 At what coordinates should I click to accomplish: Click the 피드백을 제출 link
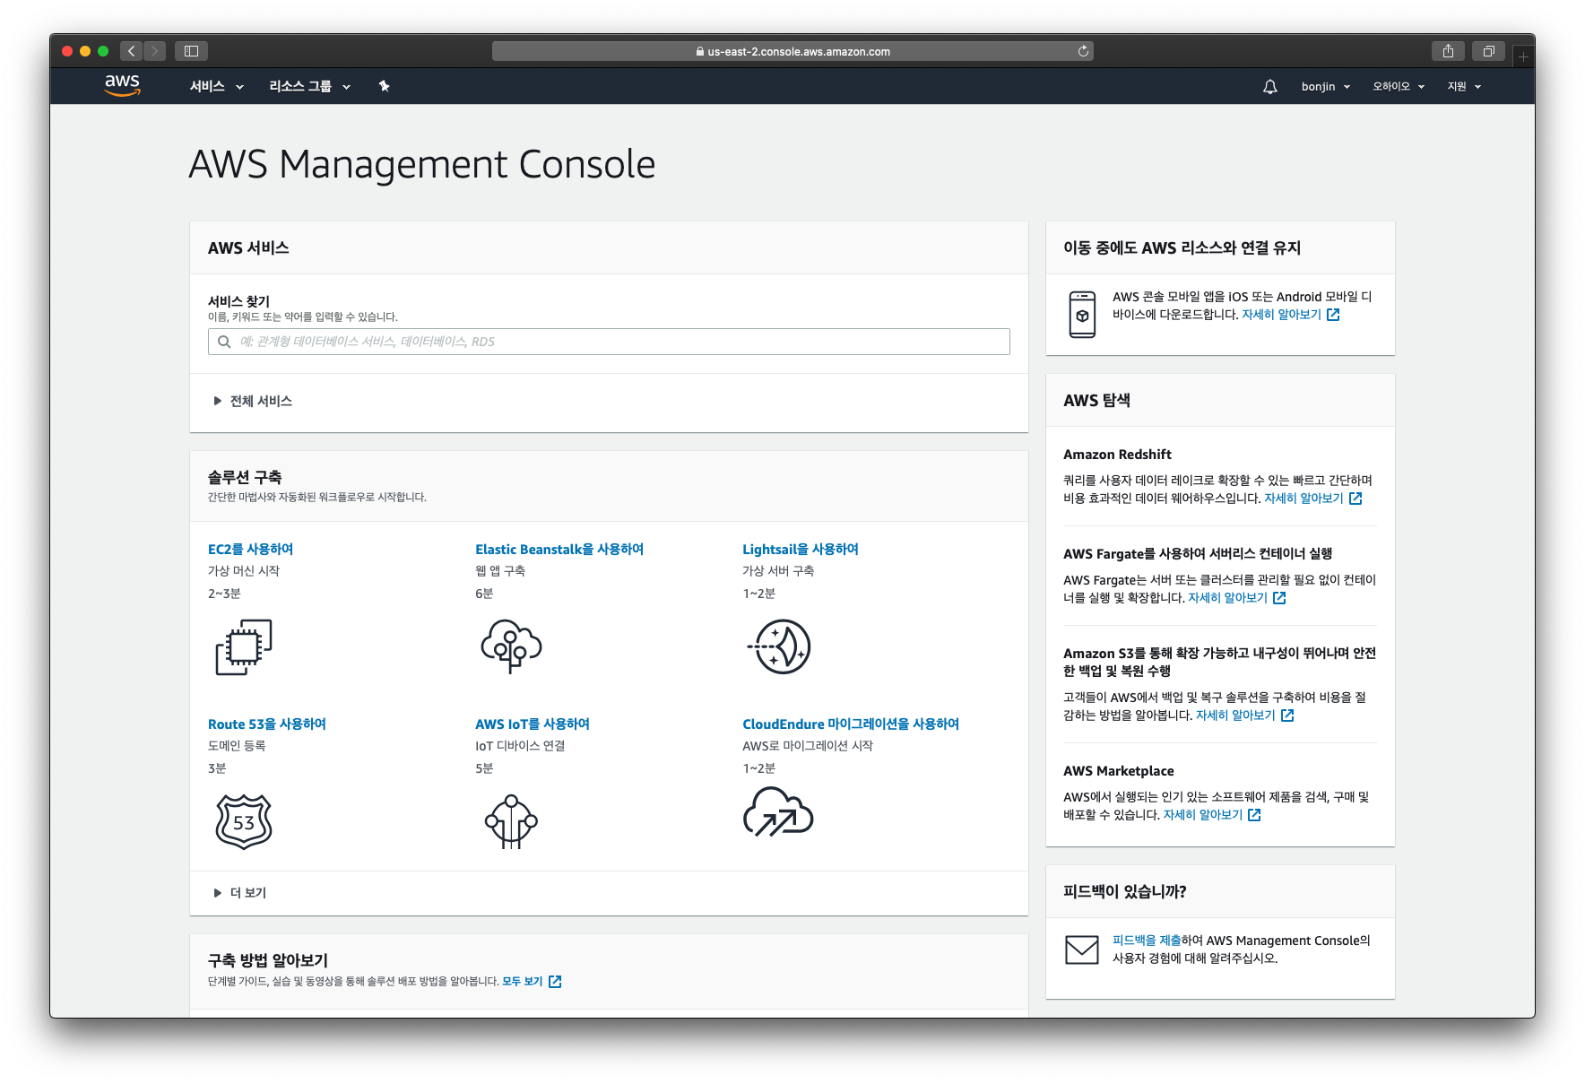[x=1147, y=941]
